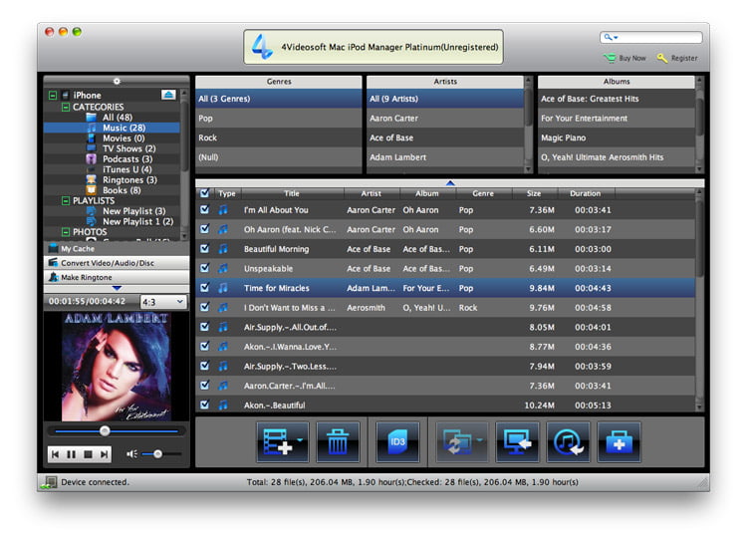The image size is (747, 543).
Task: Open the 4:3 aspect ratio dropdown
Action: point(163,302)
